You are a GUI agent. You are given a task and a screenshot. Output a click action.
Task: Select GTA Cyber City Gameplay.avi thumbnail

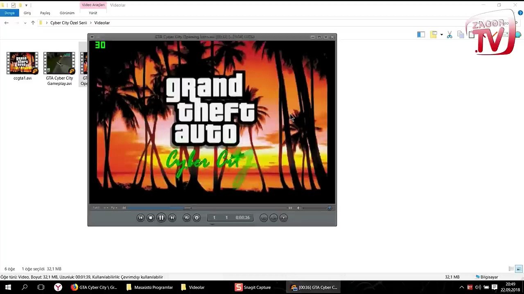(x=59, y=63)
